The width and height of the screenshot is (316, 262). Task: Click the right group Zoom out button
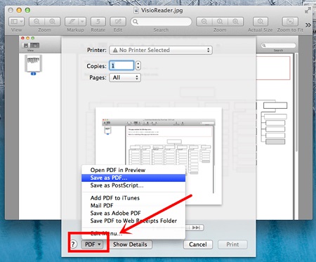(204, 22)
